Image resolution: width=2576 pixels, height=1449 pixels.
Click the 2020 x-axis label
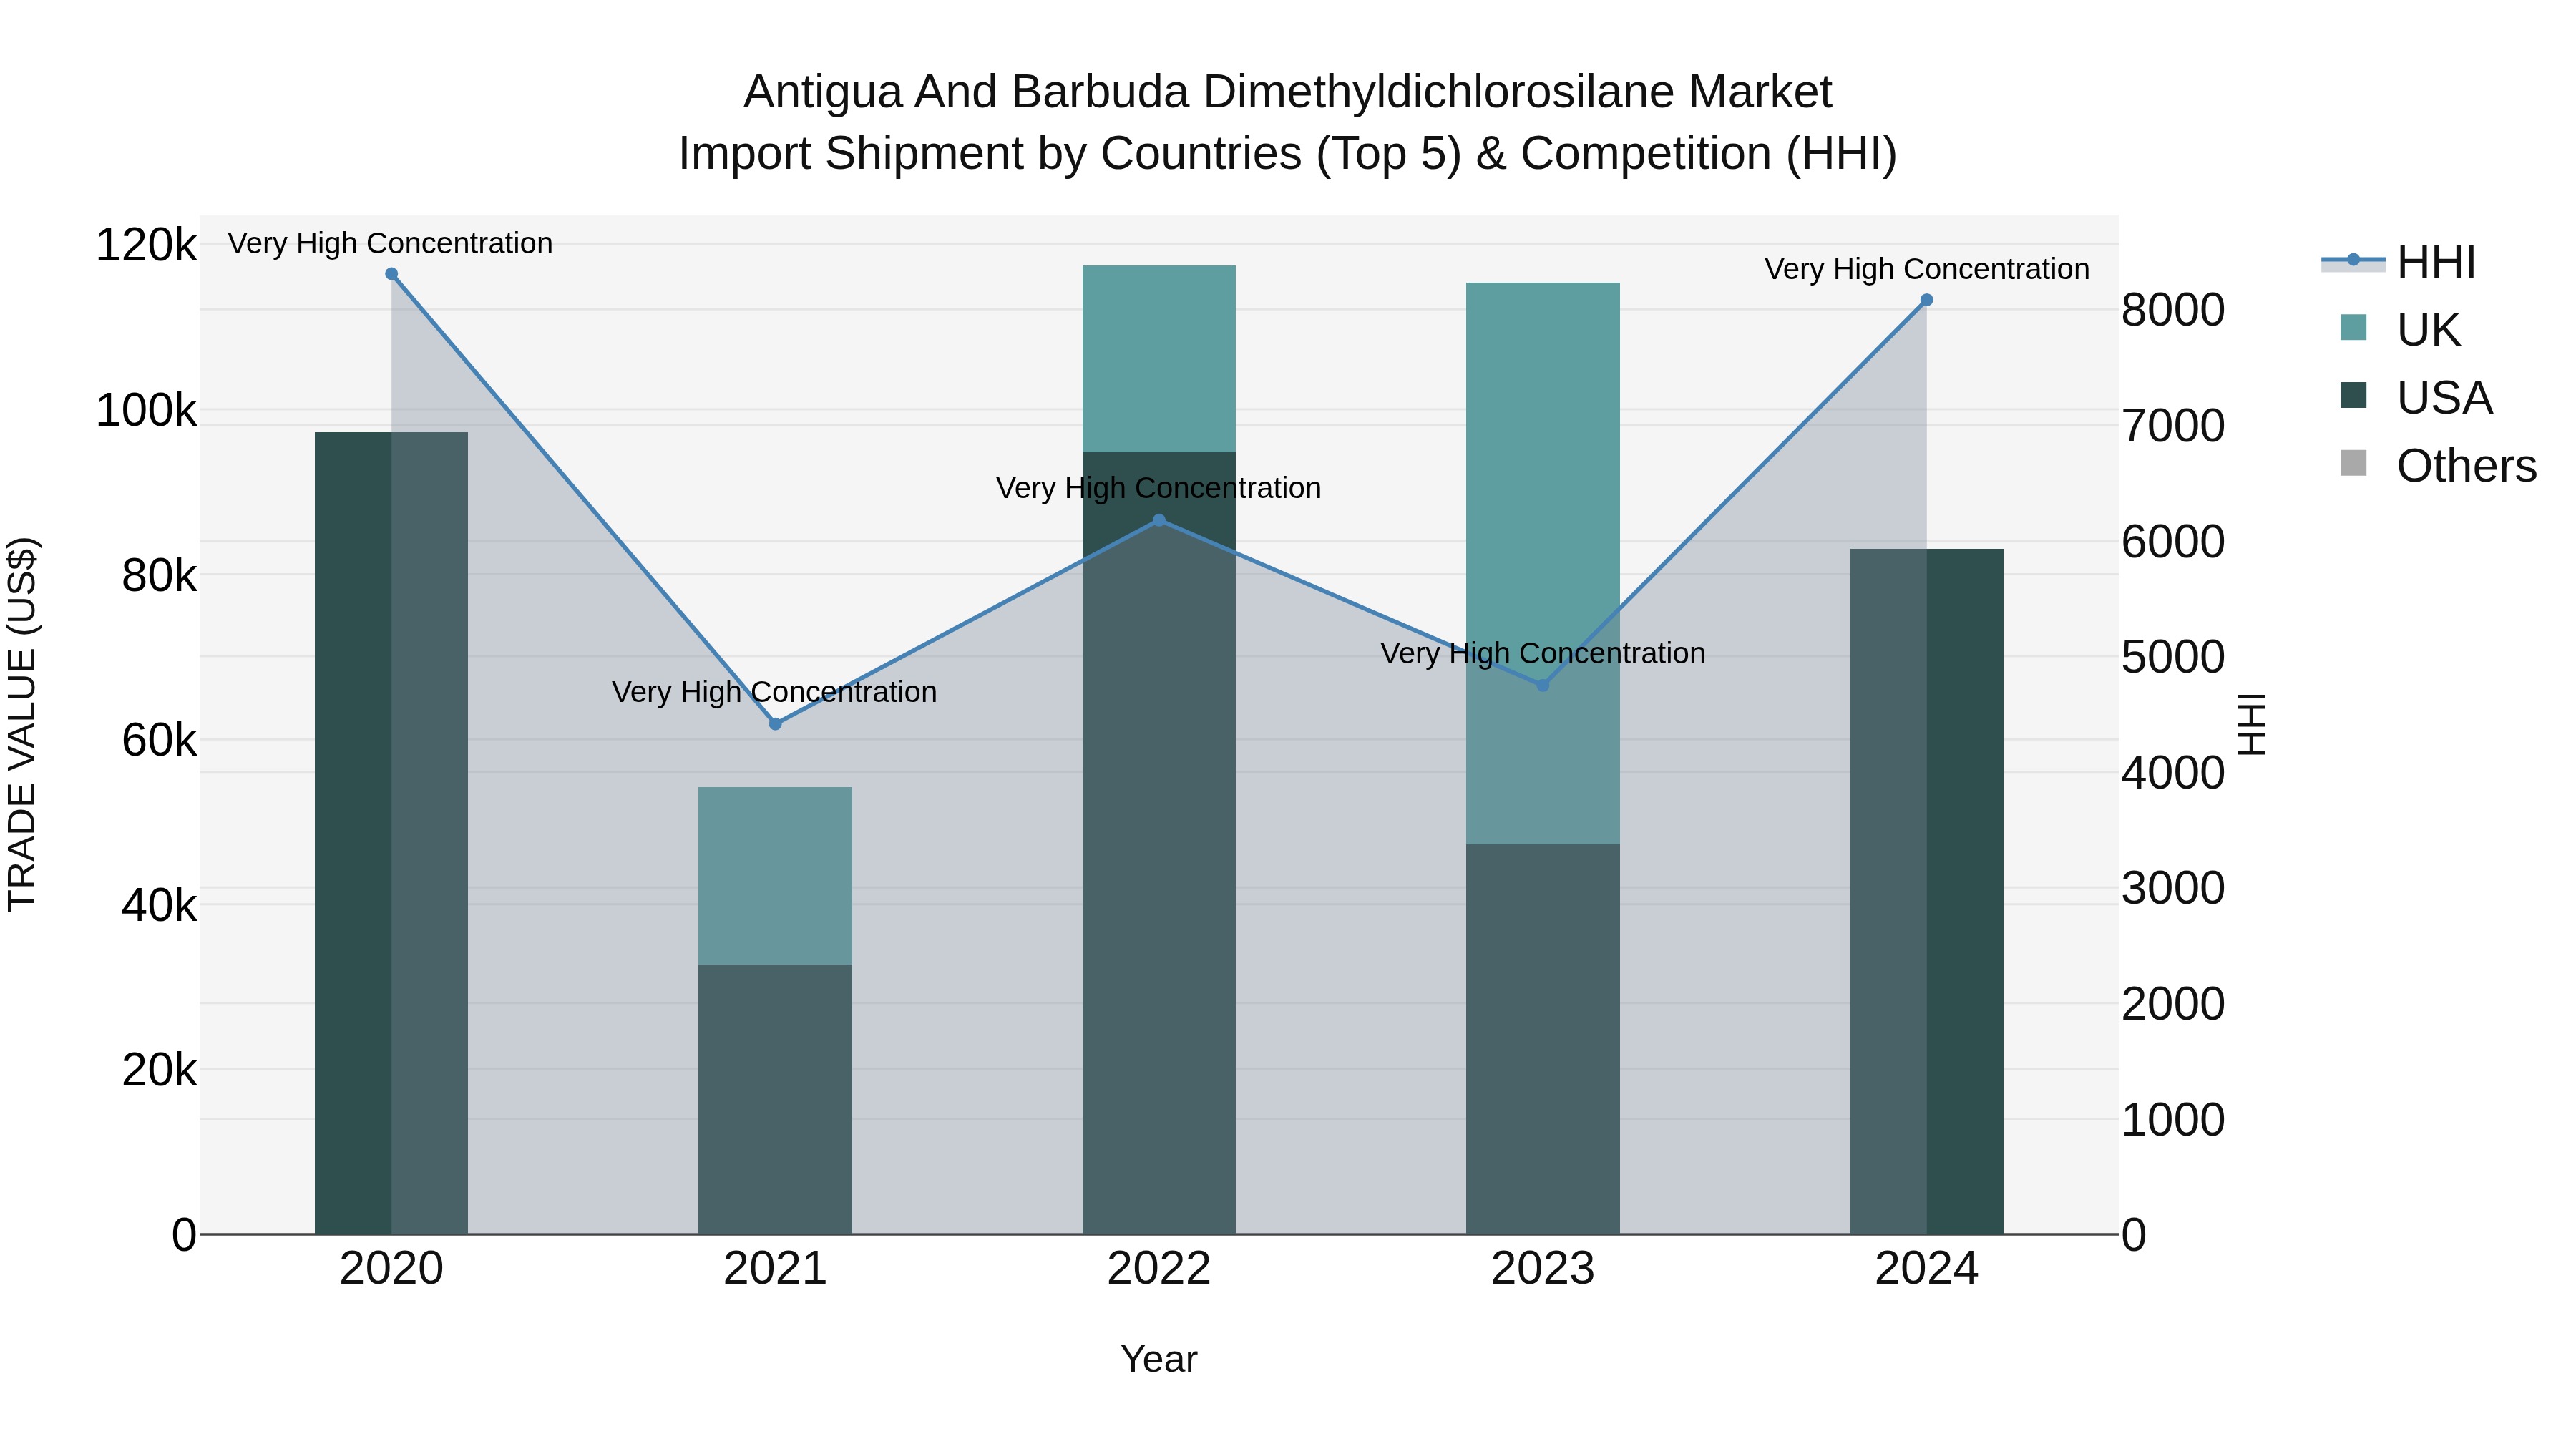coord(392,1269)
